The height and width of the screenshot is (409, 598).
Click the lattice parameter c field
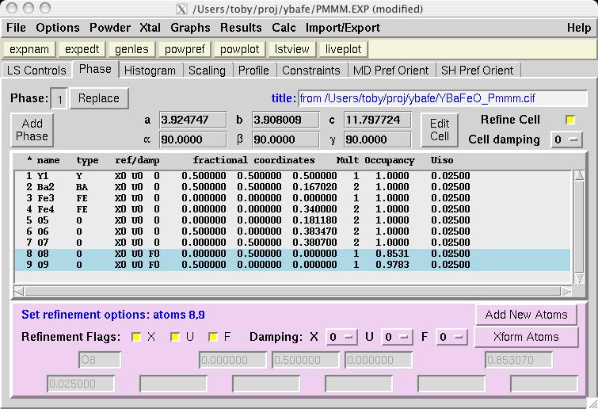(x=378, y=120)
